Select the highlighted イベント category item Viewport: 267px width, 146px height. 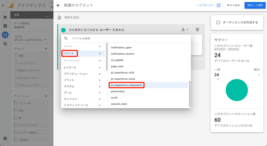(70, 53)
